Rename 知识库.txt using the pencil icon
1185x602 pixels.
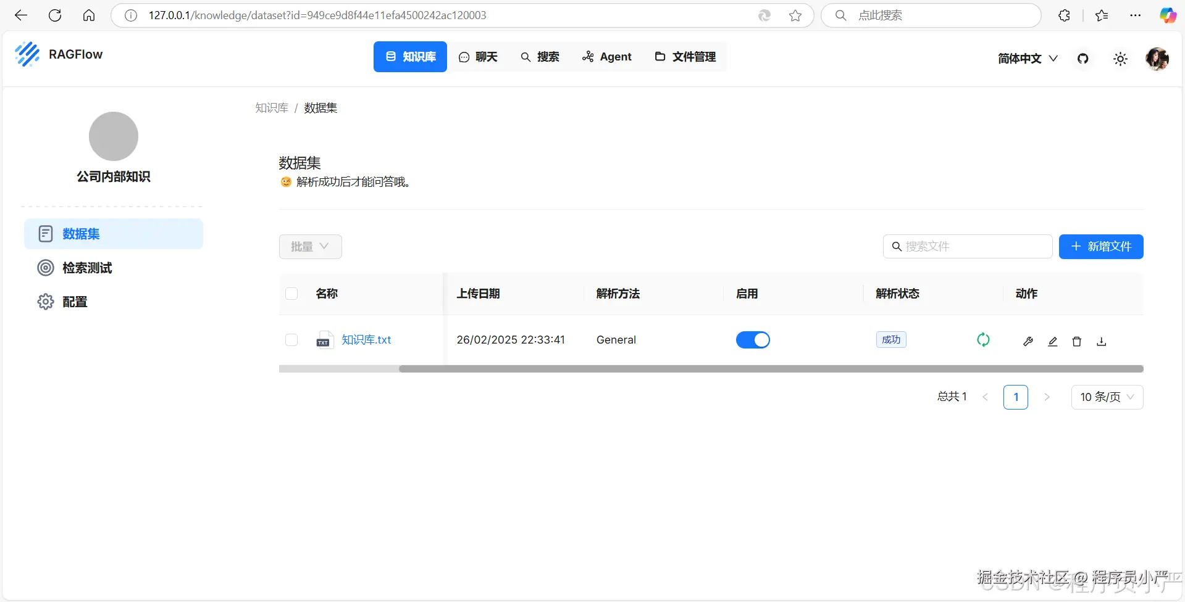pos(1052,341)
